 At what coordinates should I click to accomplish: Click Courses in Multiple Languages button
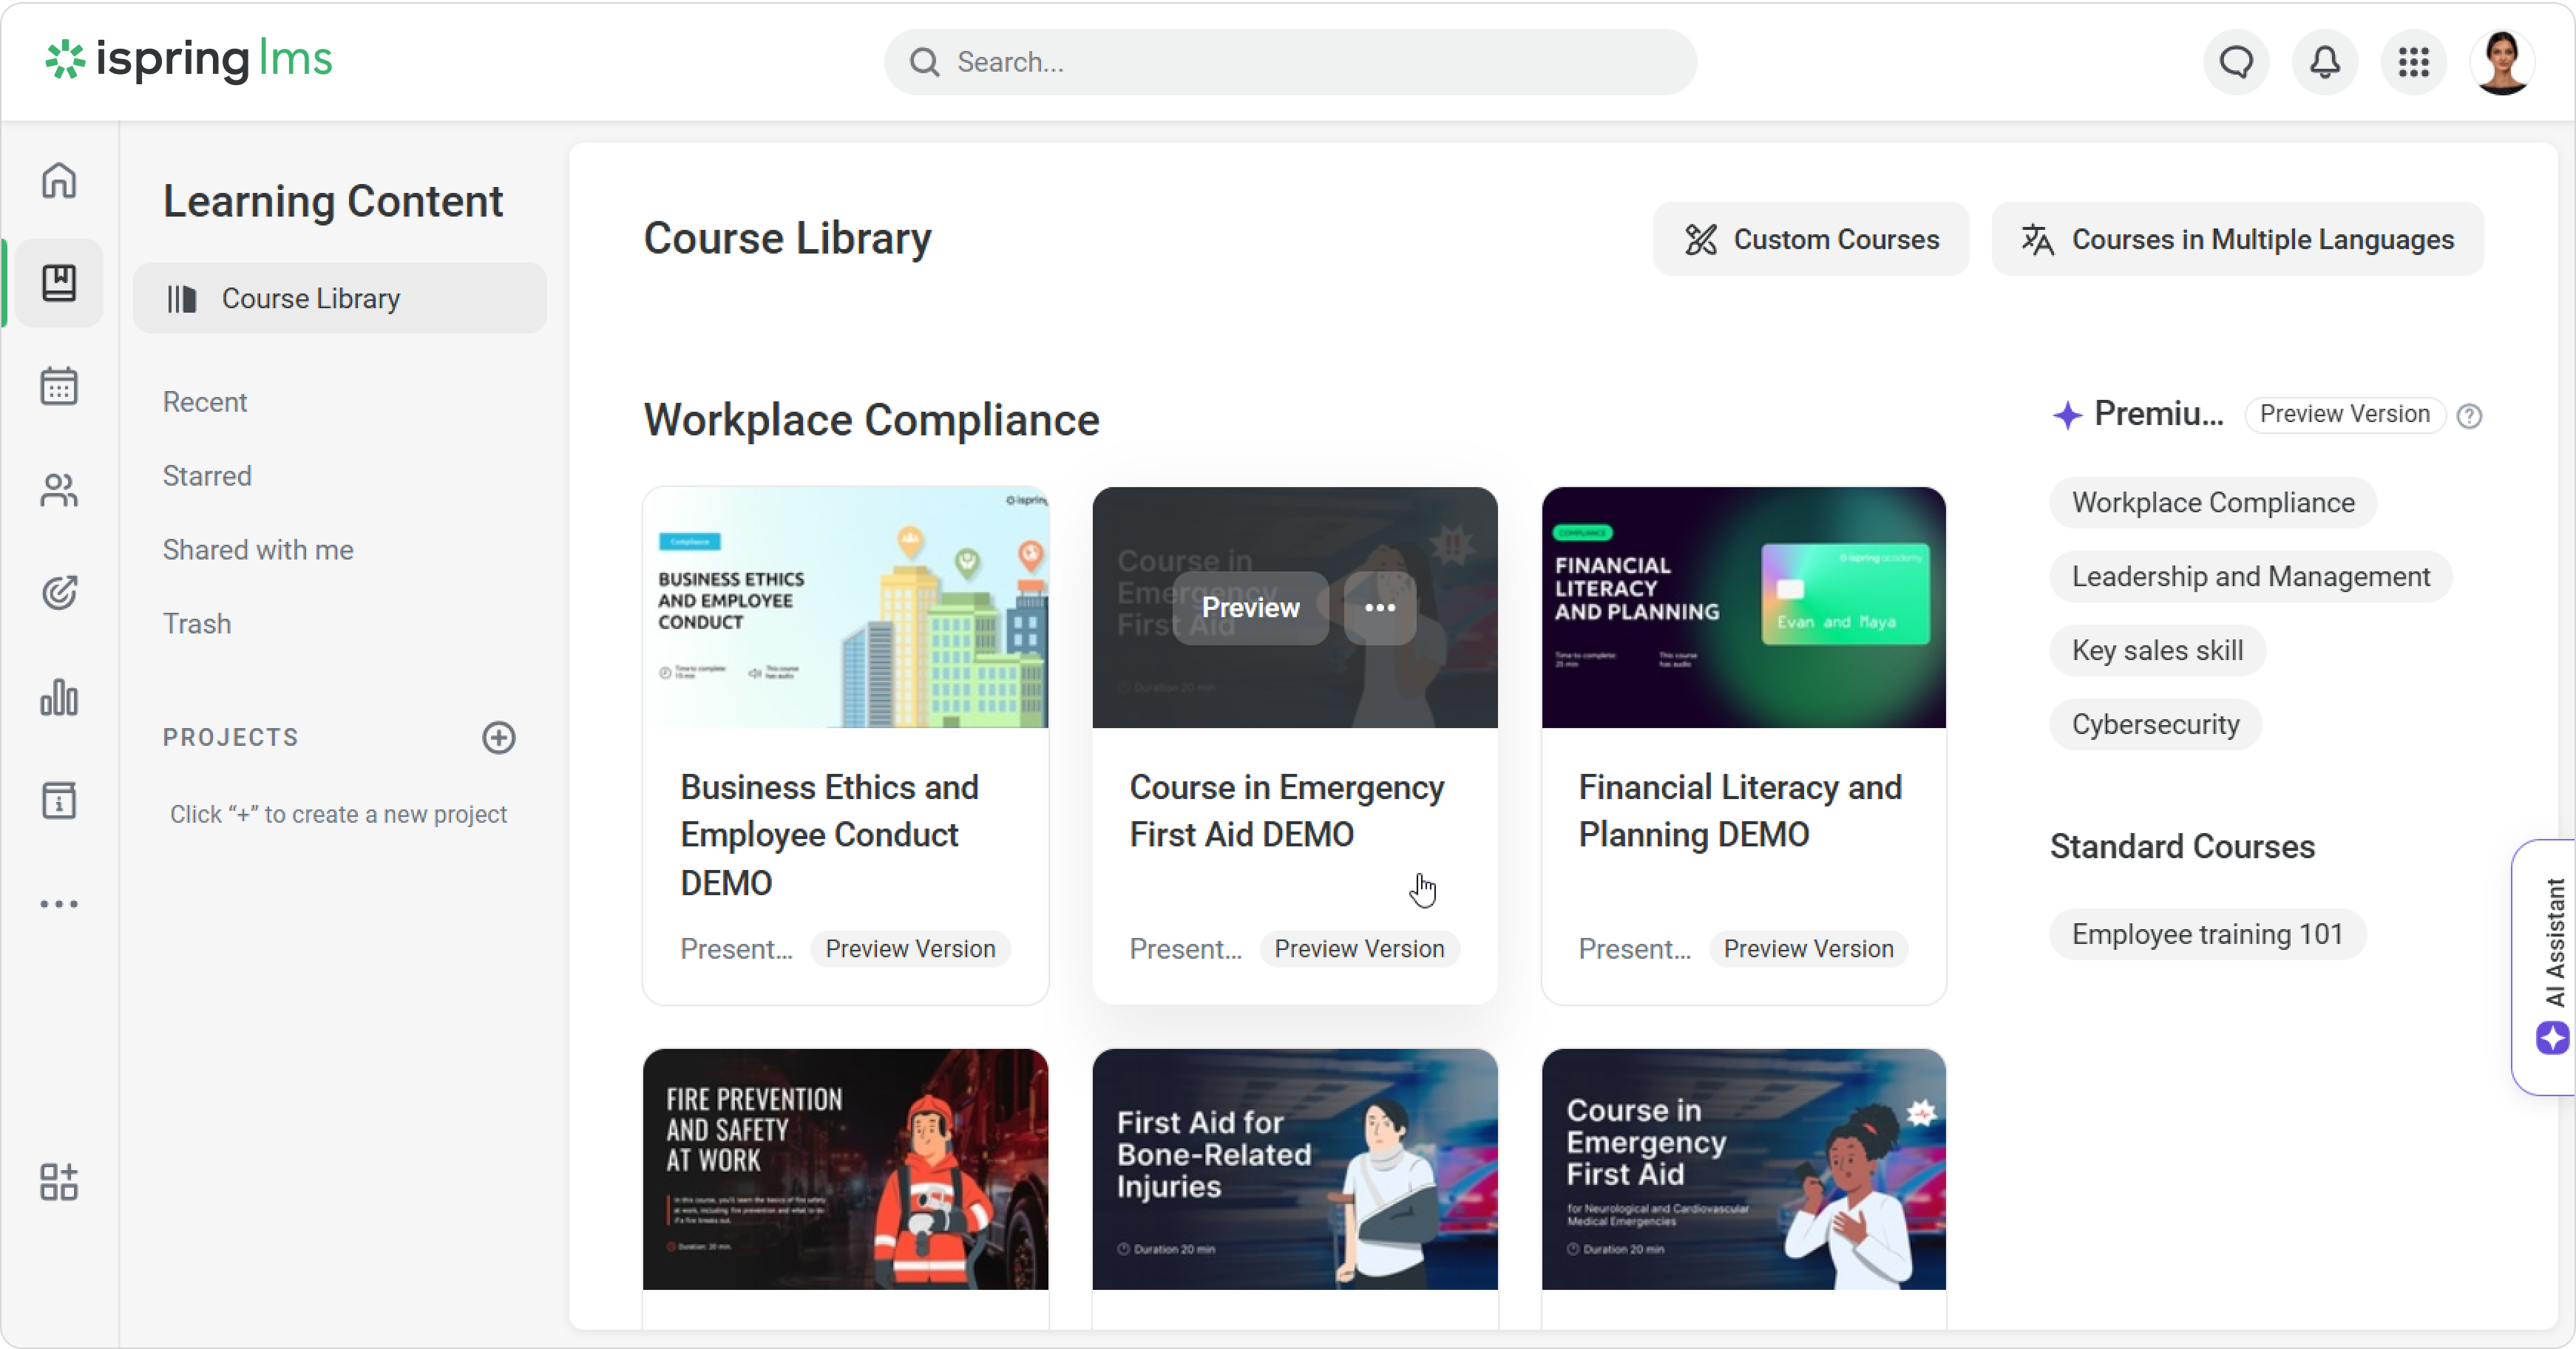tap(2237, 239)
